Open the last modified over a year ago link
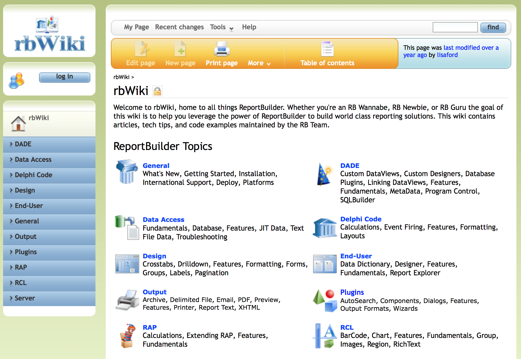 tap(451, 51)
